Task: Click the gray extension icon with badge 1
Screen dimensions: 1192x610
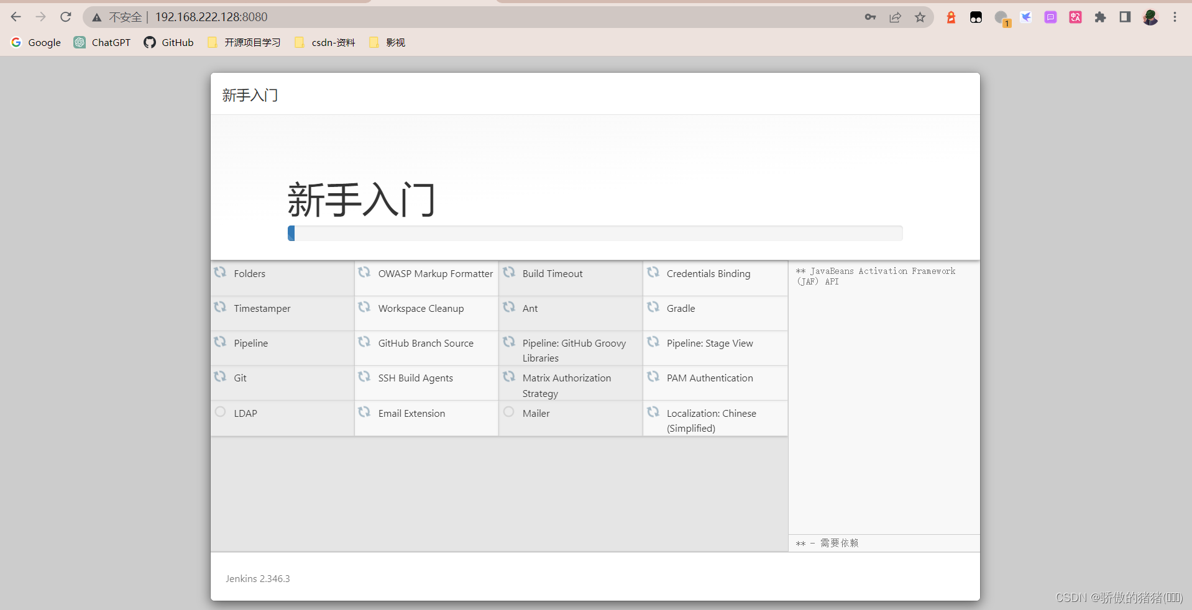Action: pos(1002,19)
